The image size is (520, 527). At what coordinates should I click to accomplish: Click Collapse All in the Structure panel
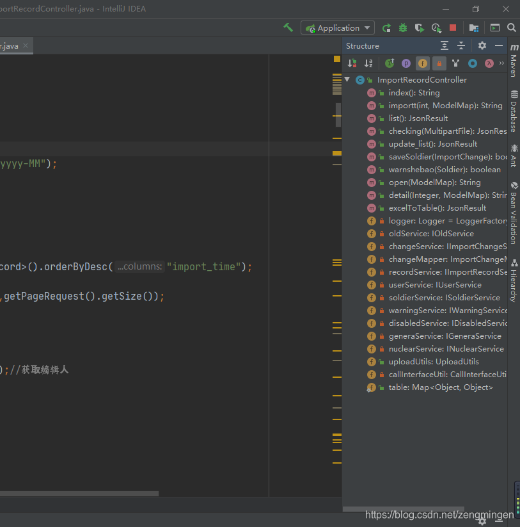[461, 45]
